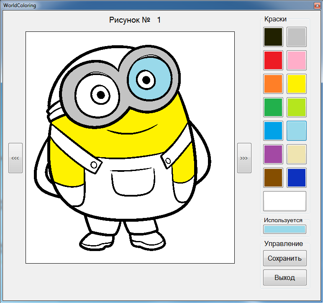The width and height of the screenshot is (323, 303).
Task: Choose the purple paint swatch
Action: (x=273, y=154)
